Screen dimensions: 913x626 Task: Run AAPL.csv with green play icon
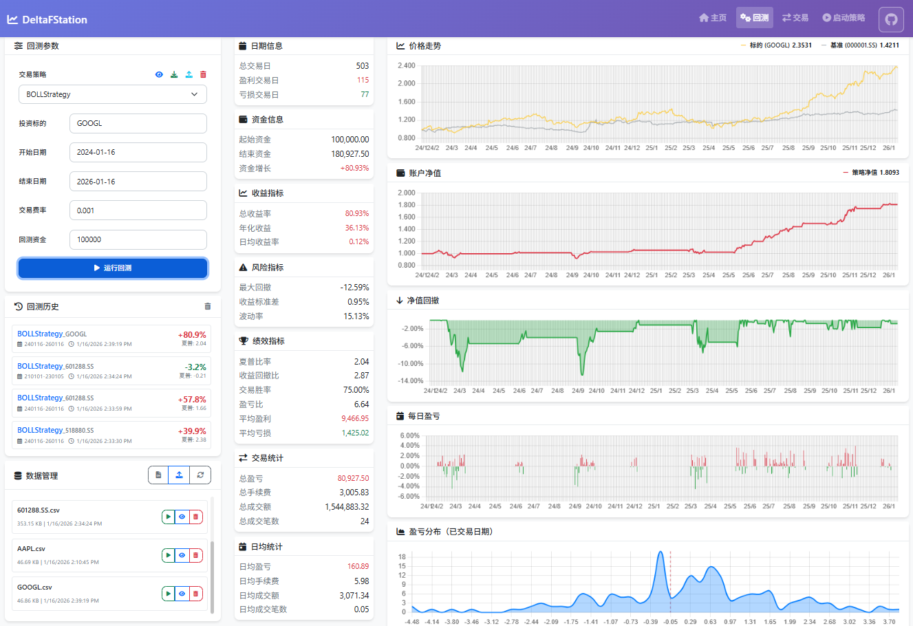click(x=168, y=555)
